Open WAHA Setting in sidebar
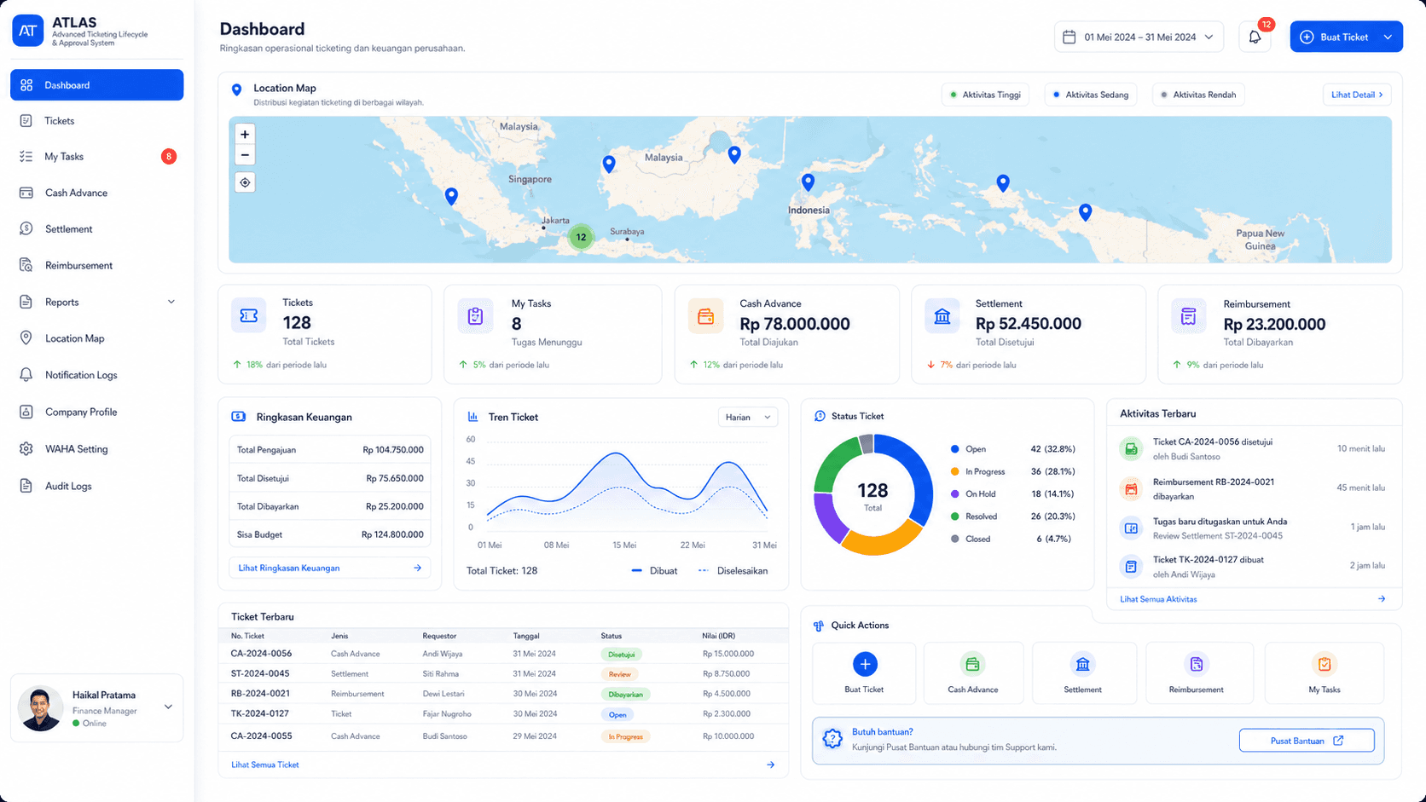1426x802 pixels. point(96,449)
